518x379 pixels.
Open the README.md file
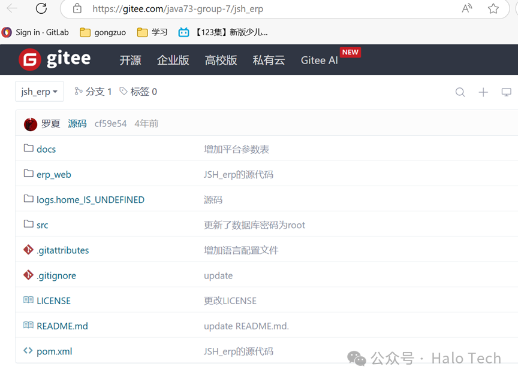pyautogui.click(x=62, y=326)
